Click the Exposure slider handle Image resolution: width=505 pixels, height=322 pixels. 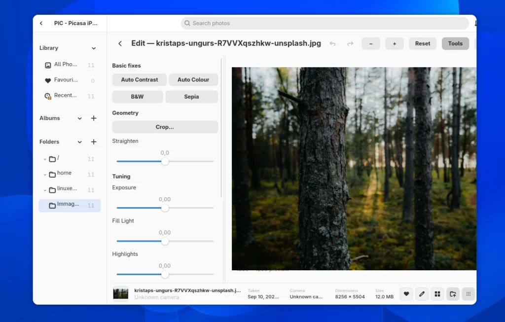(165, 208)
